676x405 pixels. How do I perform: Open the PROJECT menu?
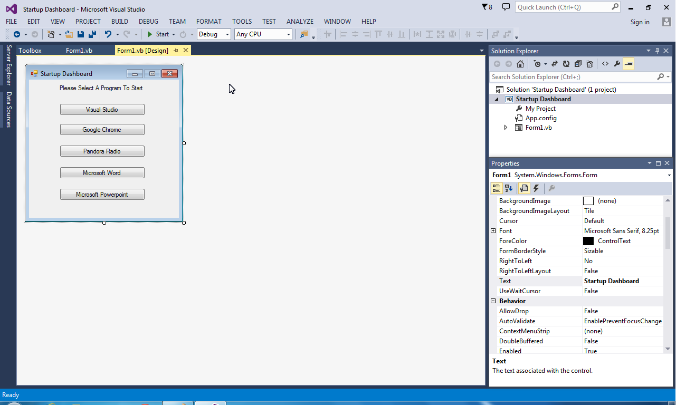point(88,22)
